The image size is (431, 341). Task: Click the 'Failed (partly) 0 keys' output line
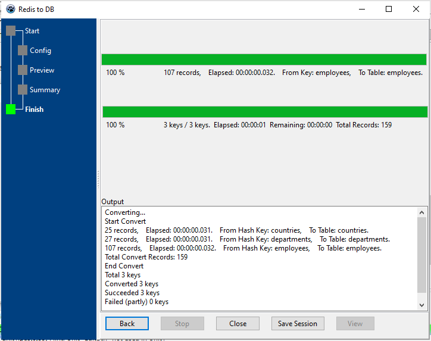click(136, 302)
